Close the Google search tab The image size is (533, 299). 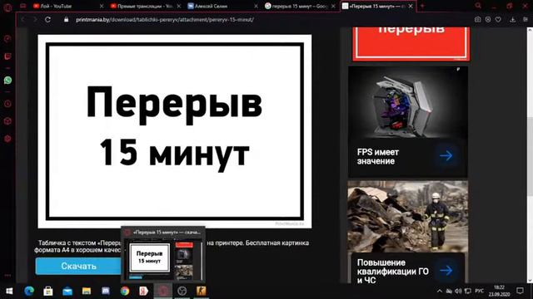(x=333, y=6)
